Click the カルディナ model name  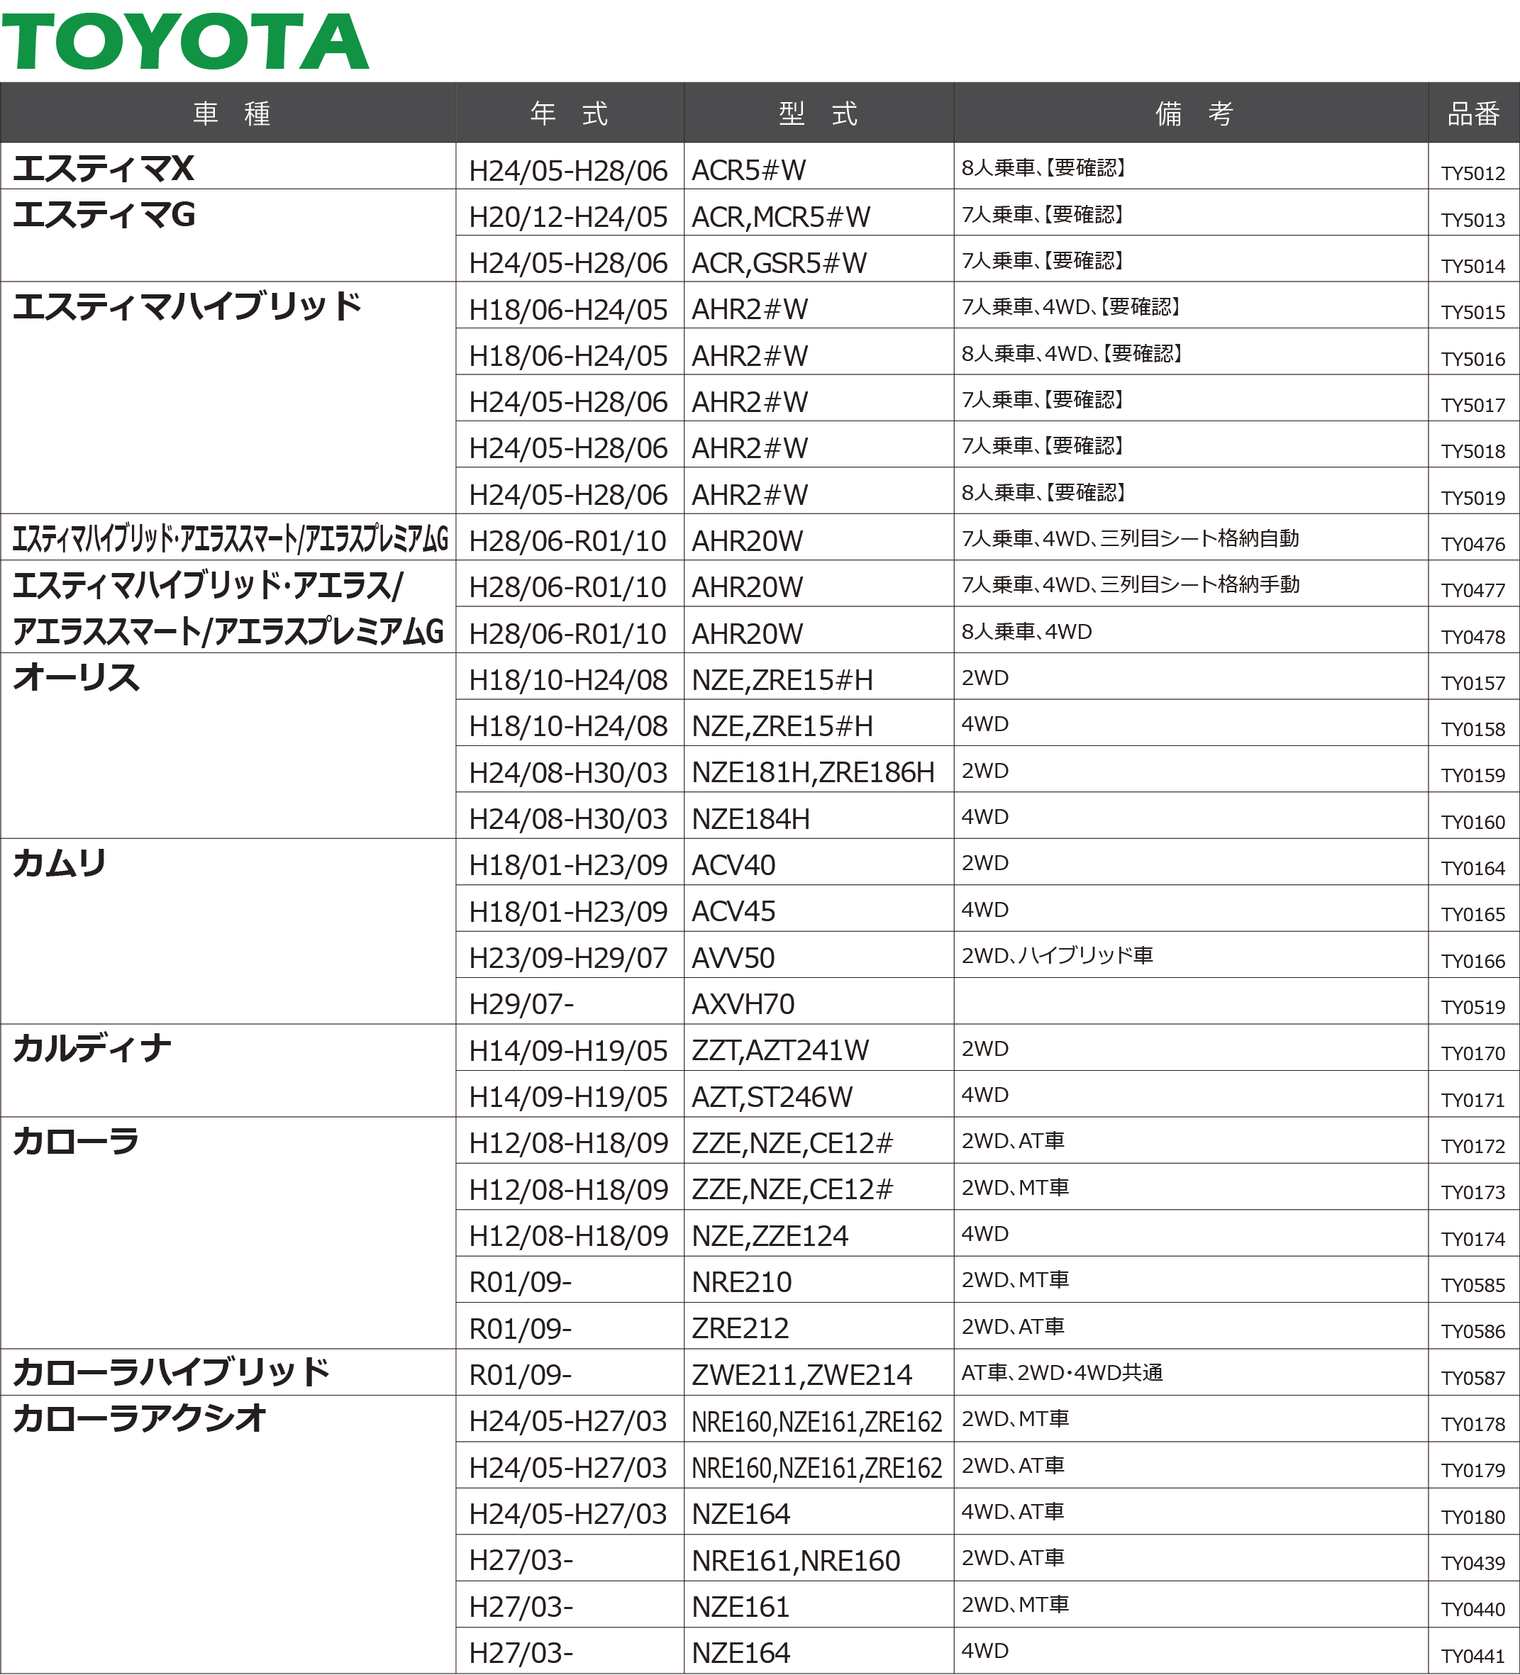tap(91, 1049)
